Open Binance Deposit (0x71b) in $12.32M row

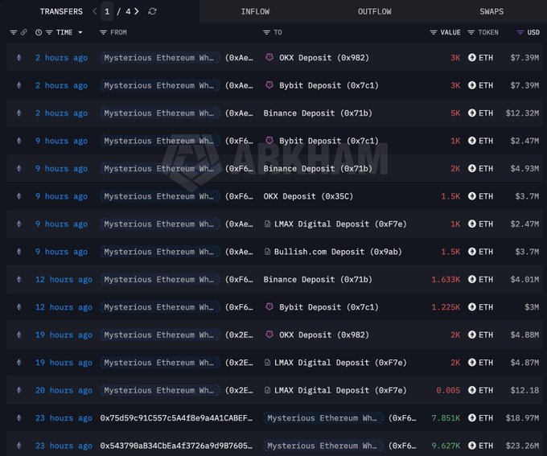[x=318, y=113]
